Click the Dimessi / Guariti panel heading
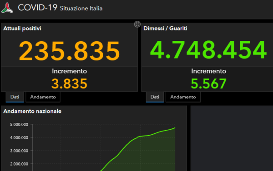273x171 pixels. click(165, 28)
